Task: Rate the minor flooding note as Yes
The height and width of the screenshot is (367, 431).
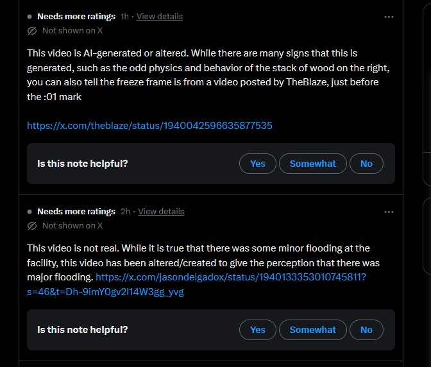Action: [x=258, y=330]
